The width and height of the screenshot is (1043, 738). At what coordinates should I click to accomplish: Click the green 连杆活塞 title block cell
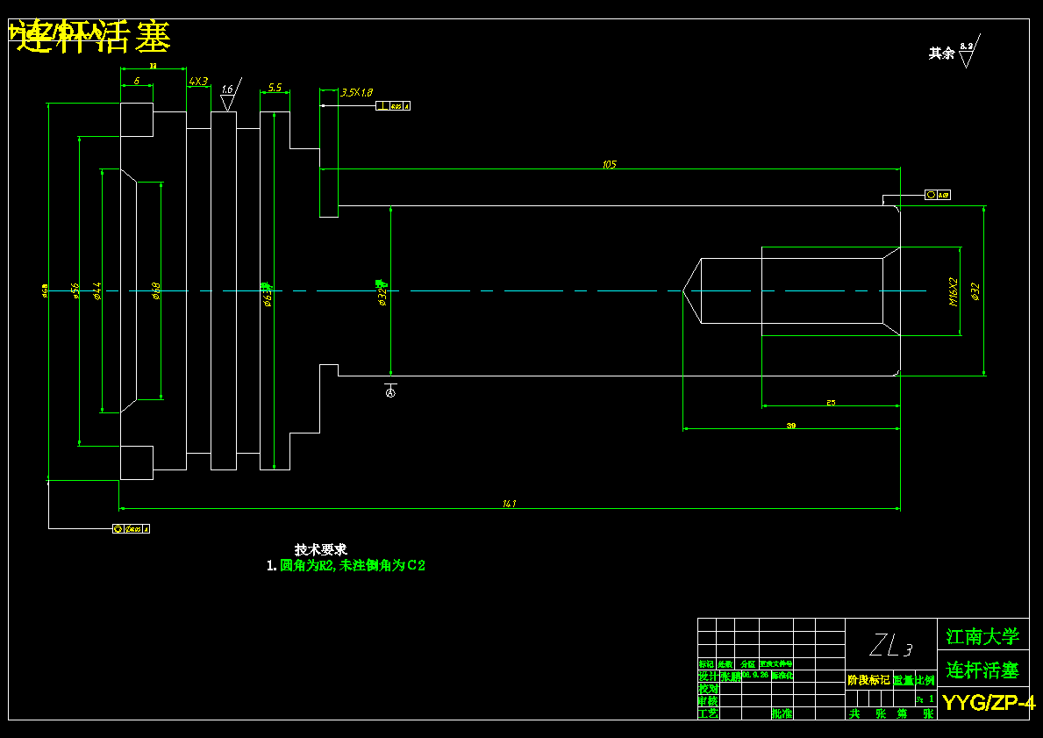983,670
